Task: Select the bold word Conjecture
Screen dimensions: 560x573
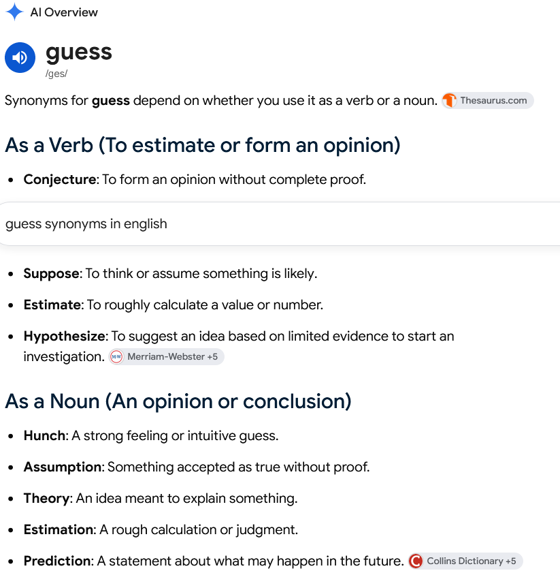Action: (x=59, y=180)
